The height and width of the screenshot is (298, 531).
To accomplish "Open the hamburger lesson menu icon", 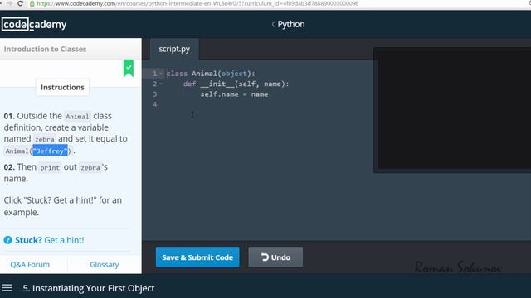I will click(7, 288).
